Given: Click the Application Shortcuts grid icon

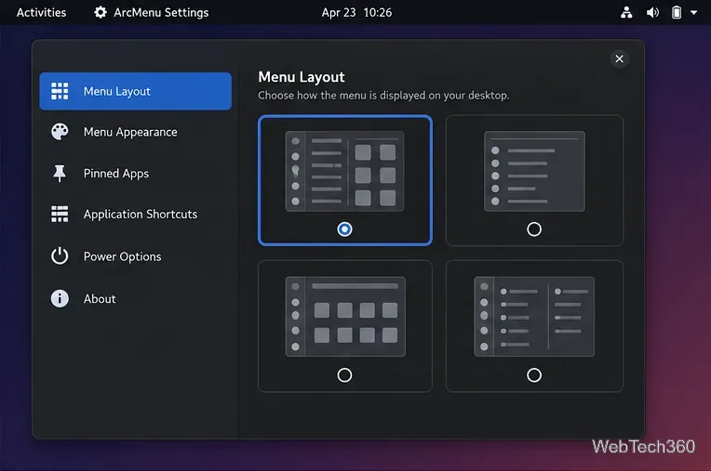Looking at the screenshot, I should [x=60, y=214].
